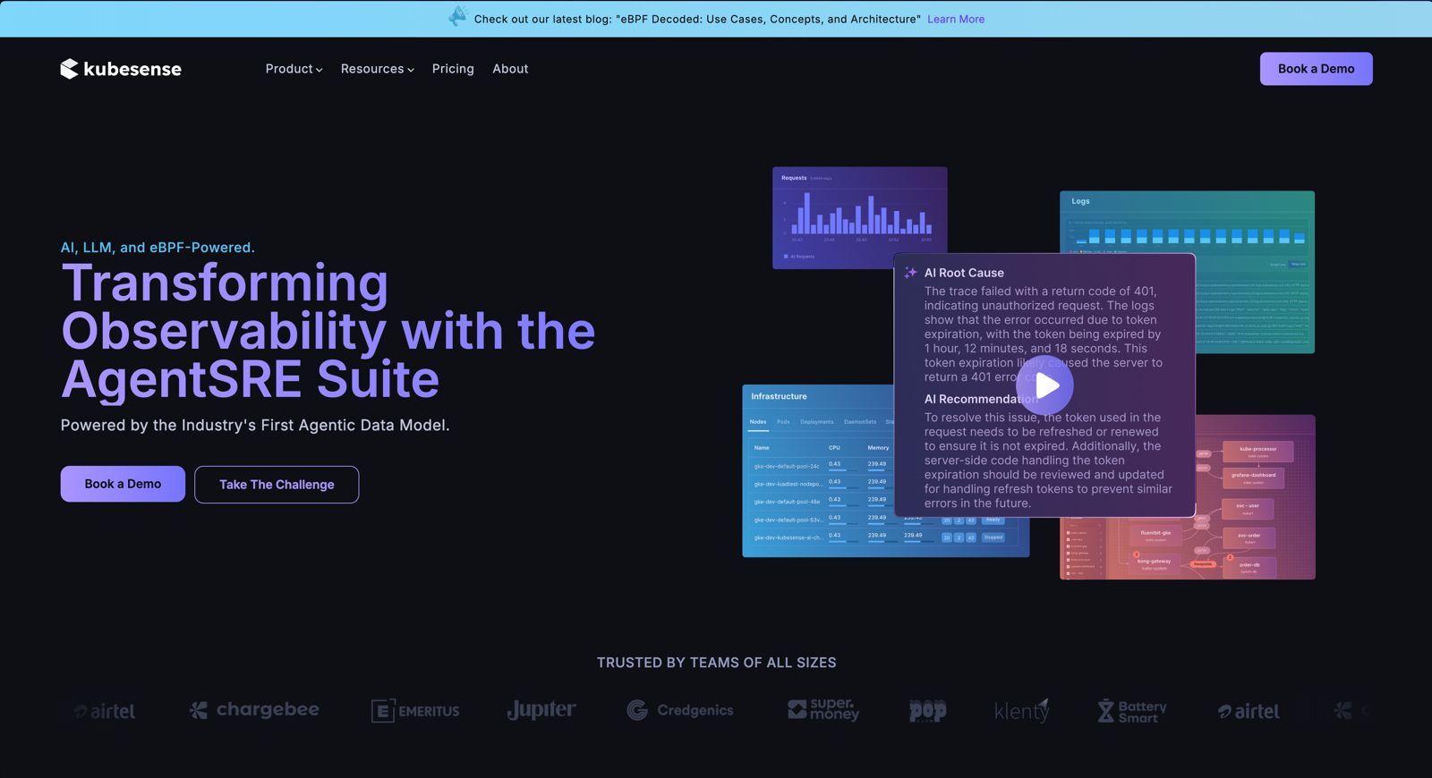Select the Pods tab in Infrastructure panel
The height and width of the screenshot is (778, 1432).
783,422
